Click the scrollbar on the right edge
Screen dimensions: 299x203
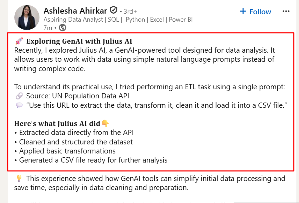pos(297,101)
